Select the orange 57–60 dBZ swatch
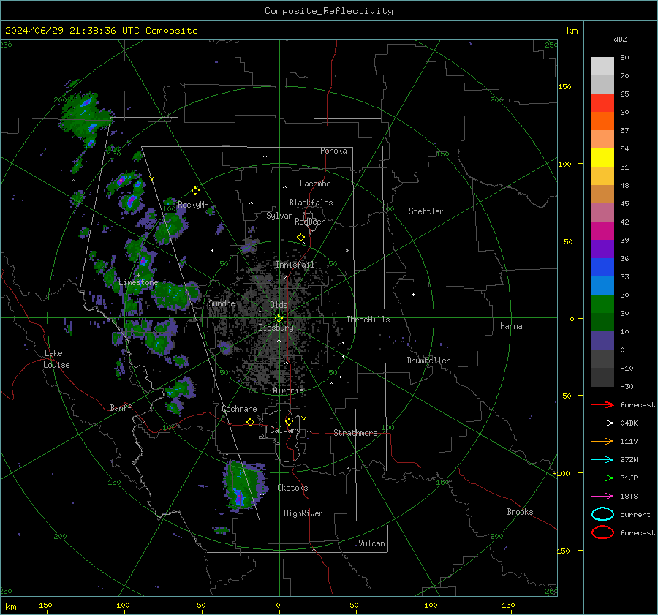 (602, 121)
